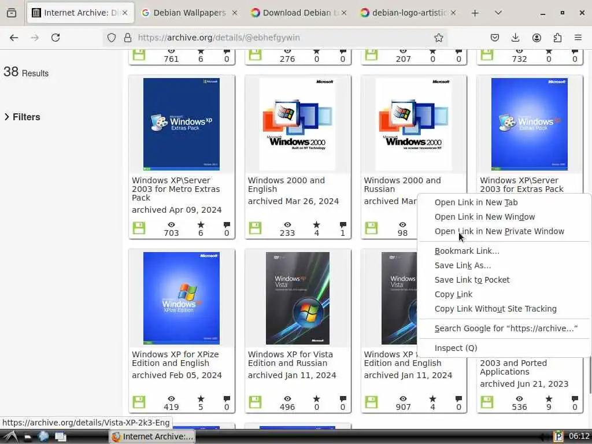Click the favorites star on Metro Extras Pack card

201,225
